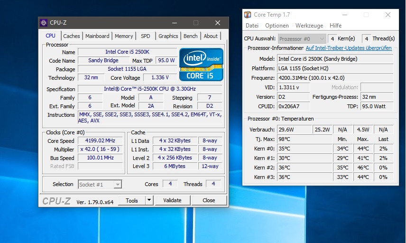This screenshot has width=406, height=243.
Task: Click the Intel Core i5 logo badge
Action: (201, 65)
